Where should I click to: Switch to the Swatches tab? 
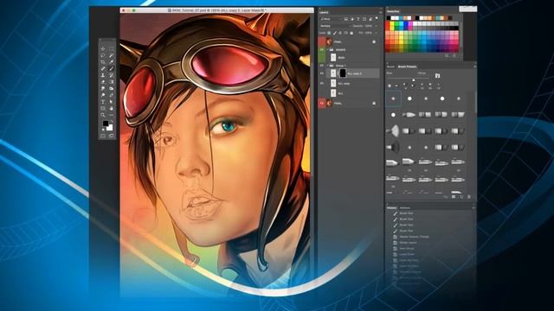[x=393, y=11]
